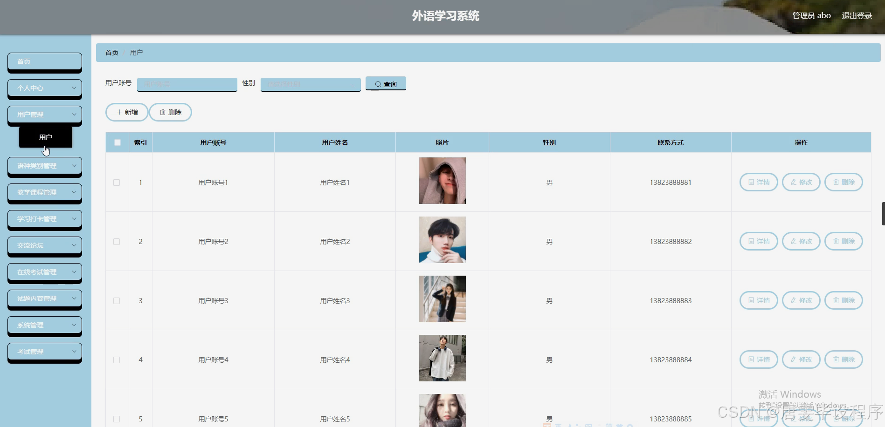The height and width of the screenshot is (427, 885).
Task: View 详情 for 用户账号4
Action: (x=759, y=359)
